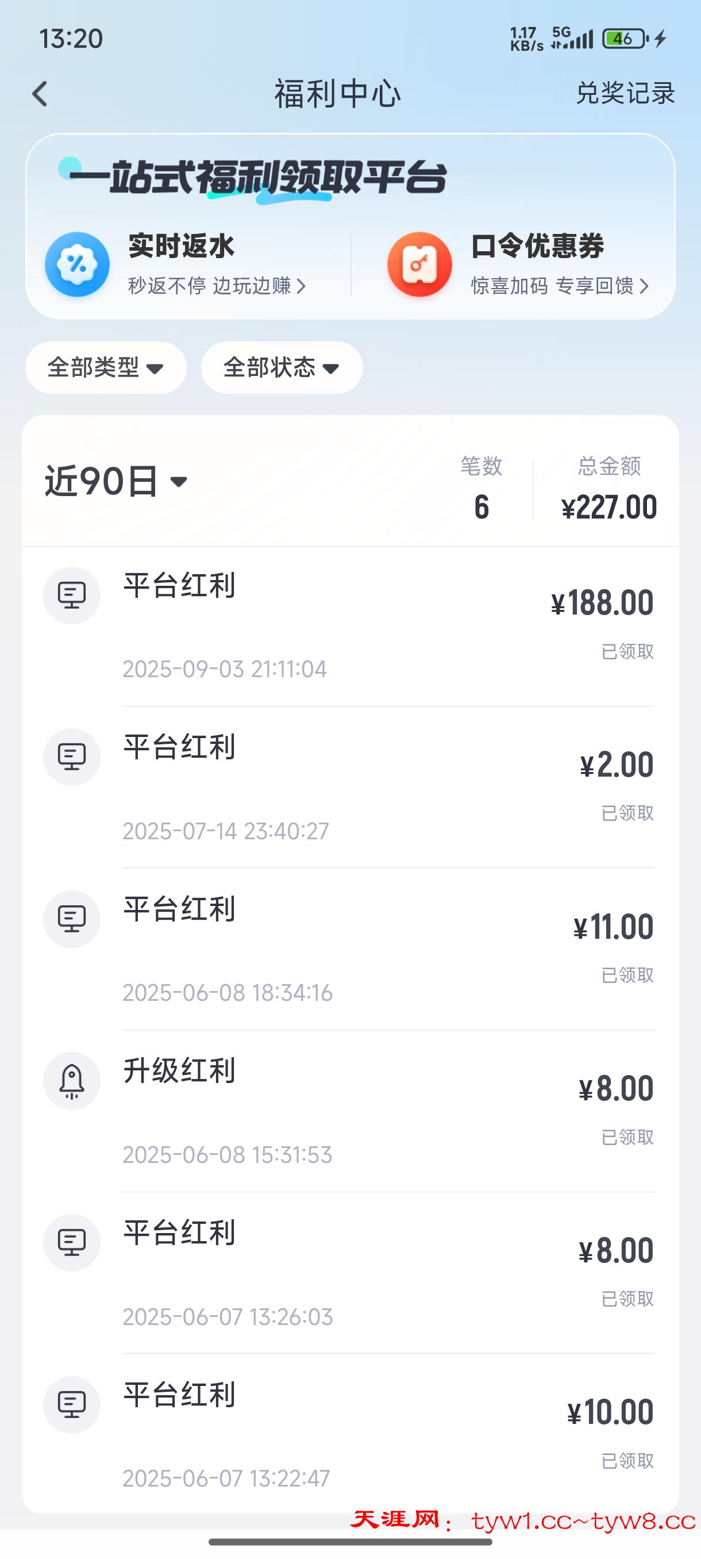Tap the 惊喜加码 专享回馈 chevron arrow
701x1559 pixels.
pos(644,286)
